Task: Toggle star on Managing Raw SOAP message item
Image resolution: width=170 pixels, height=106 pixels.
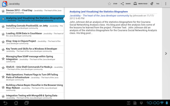Action: (x=3, y=59)
